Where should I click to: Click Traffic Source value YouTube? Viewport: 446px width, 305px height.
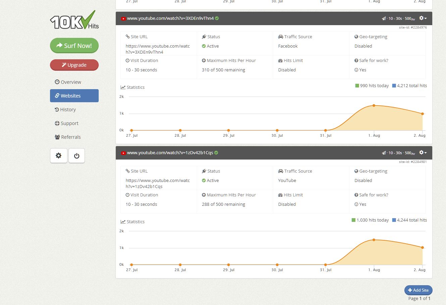click(287, 181)
